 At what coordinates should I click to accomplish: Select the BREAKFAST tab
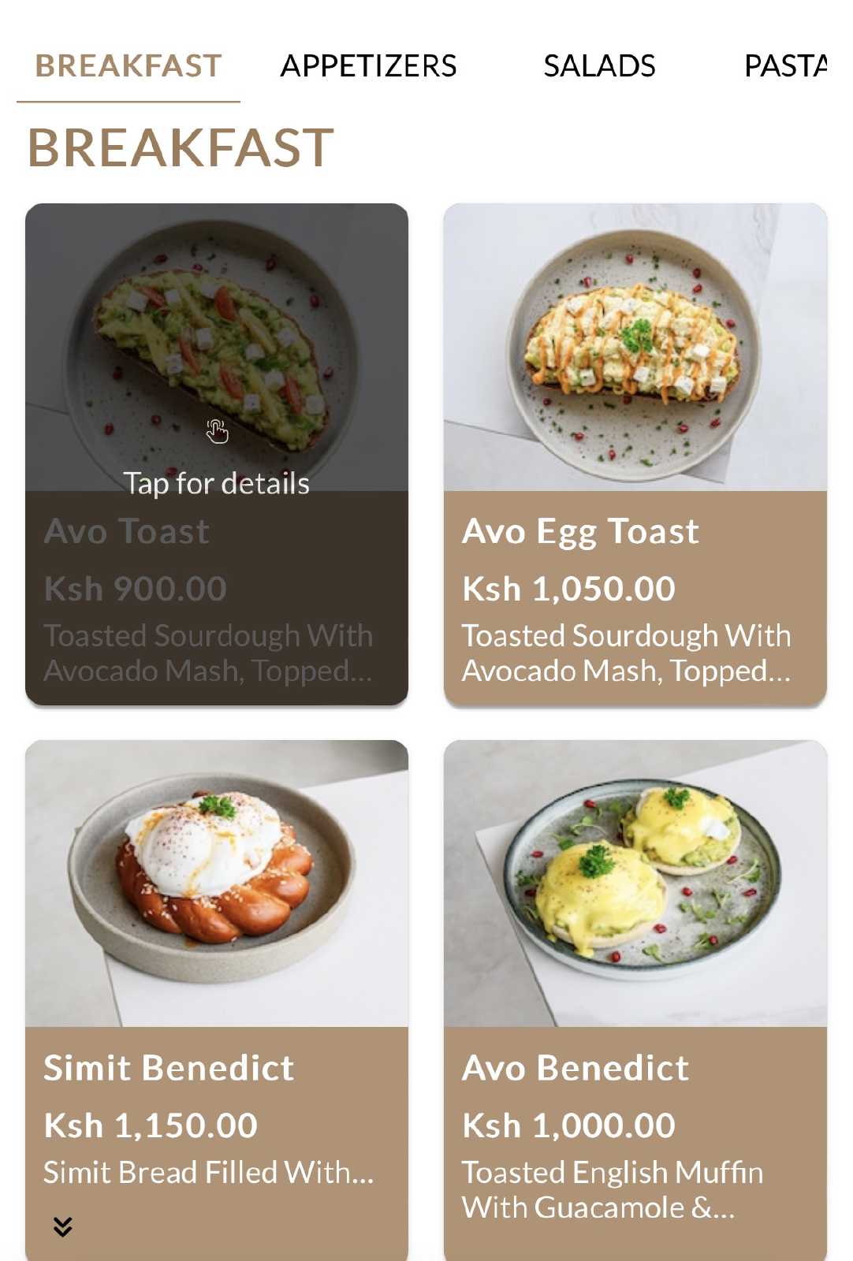click(x=129, y=65)
